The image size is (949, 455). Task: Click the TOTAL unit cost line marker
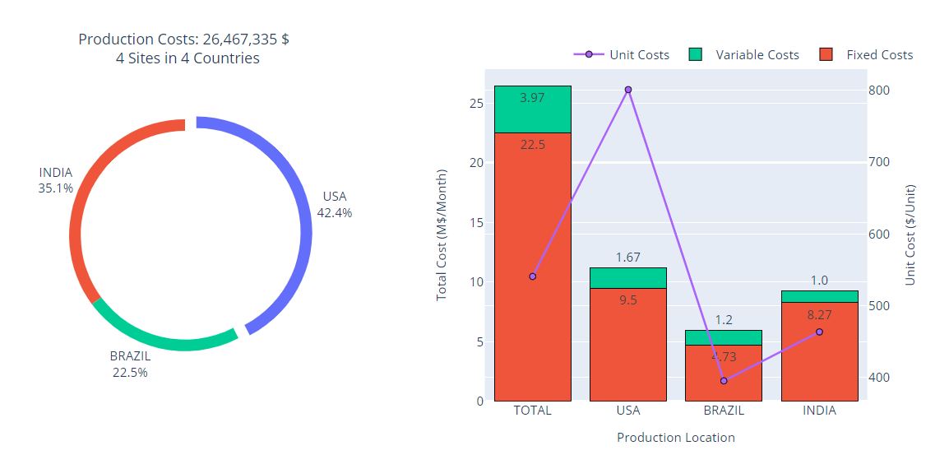tap(532, 276)
